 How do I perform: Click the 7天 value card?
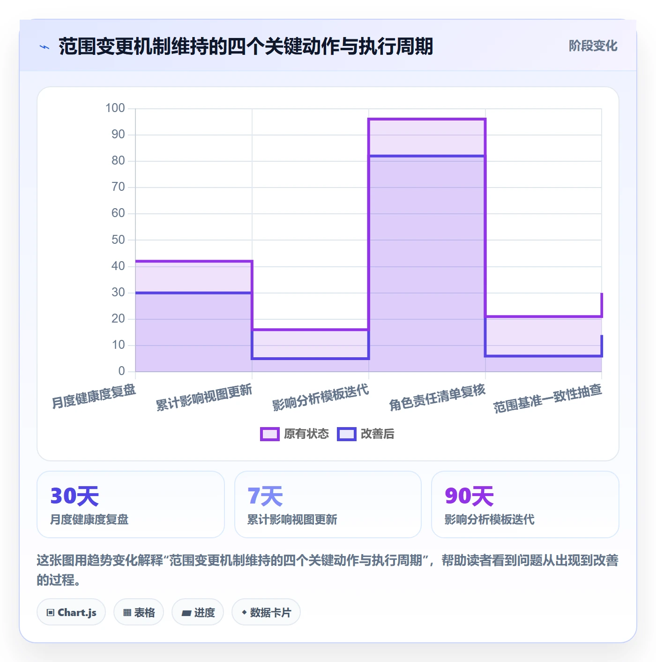pyautogui.click(x=328, y=504)
